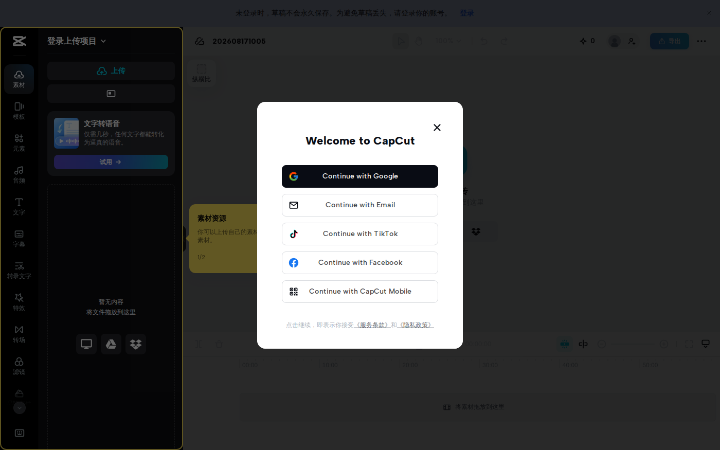Screen dimensions: 720x450
Task: Open the 字幕 (Captions) sidebar tab
Action: click(19, 239)
